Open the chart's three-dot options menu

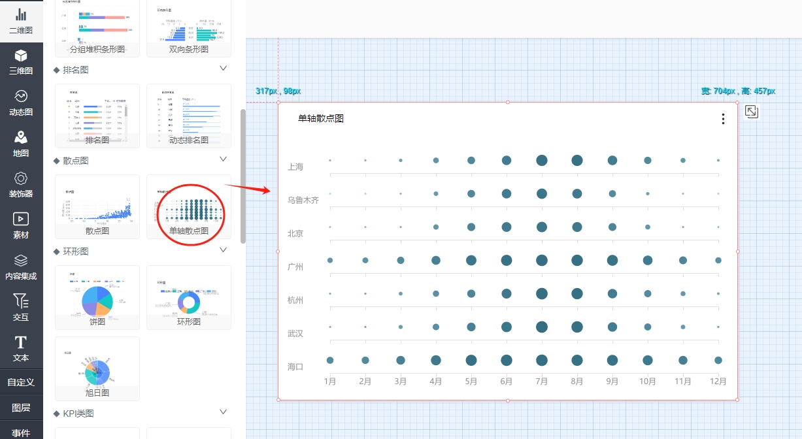coord(723,119)
